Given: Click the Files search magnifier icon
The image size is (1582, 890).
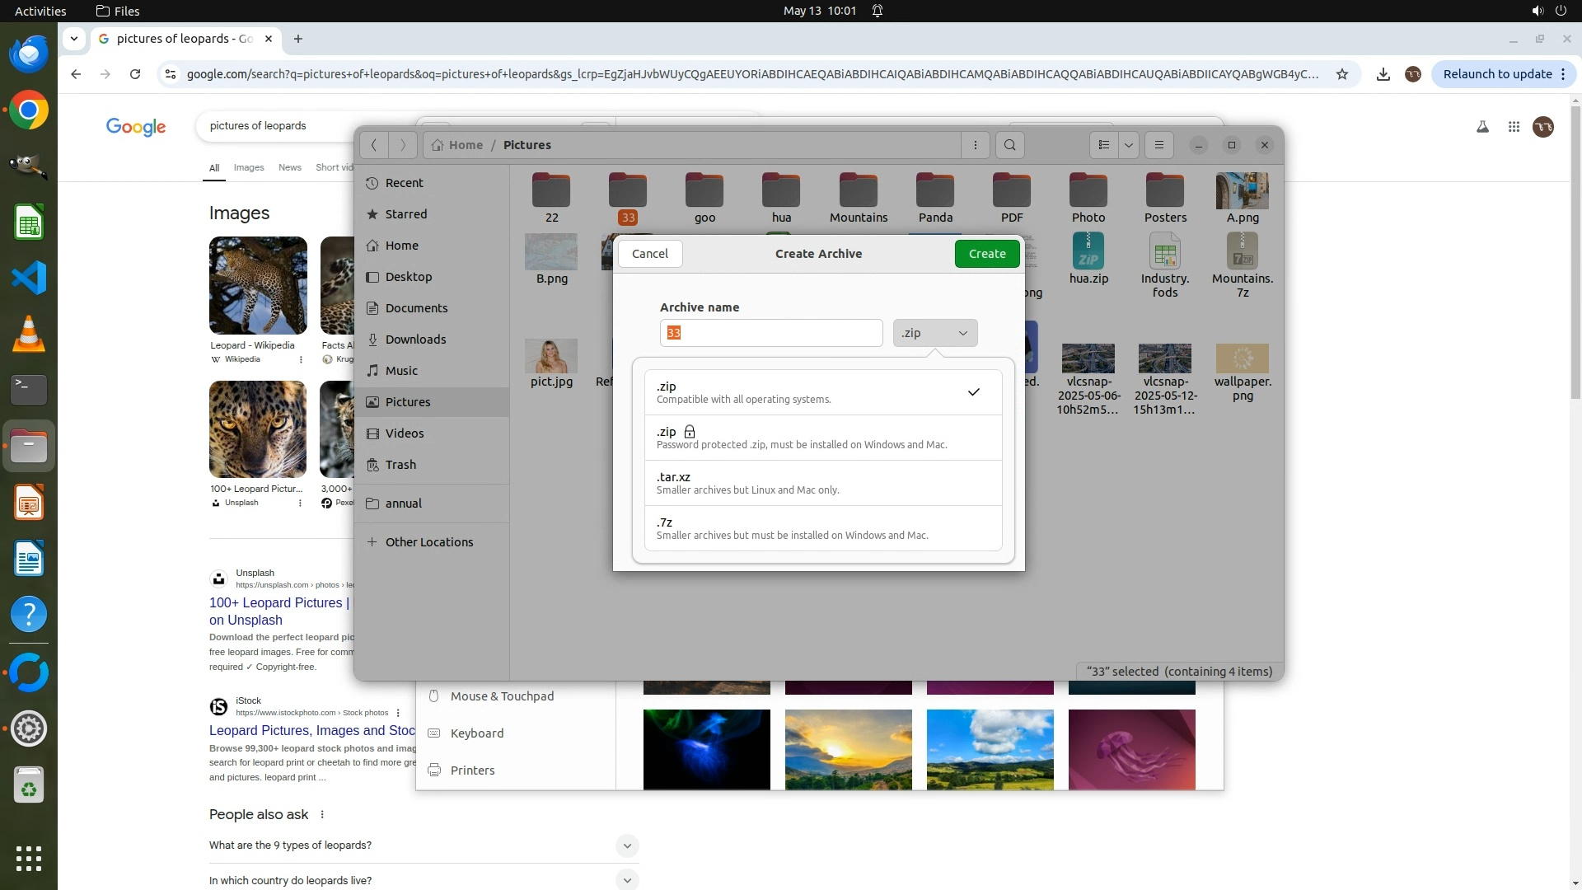Looking at the screenshot, I should [1009, 145].
